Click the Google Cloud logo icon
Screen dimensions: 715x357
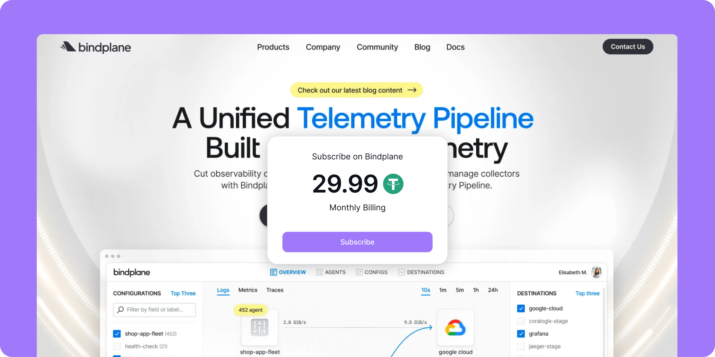click(x=455, y=327)
